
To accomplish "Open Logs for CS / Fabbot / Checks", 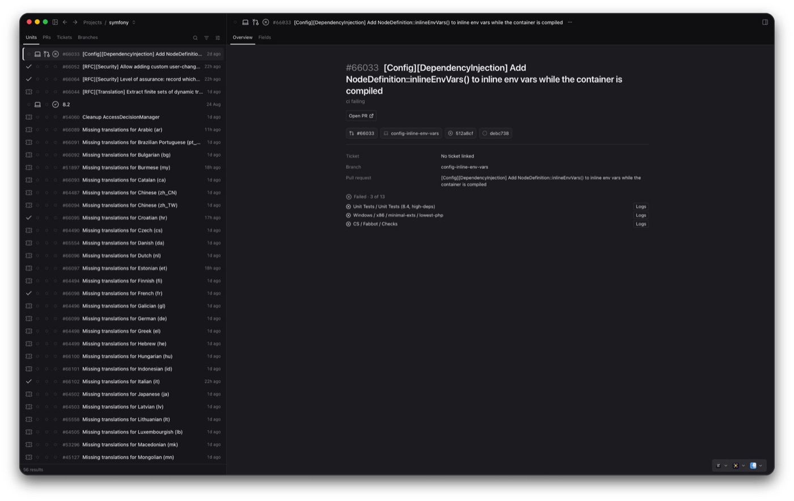I will click(641, 224).
